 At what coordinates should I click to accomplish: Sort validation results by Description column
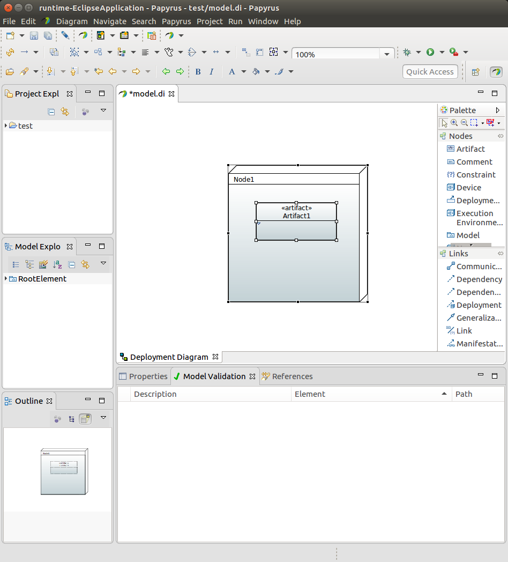211,394
